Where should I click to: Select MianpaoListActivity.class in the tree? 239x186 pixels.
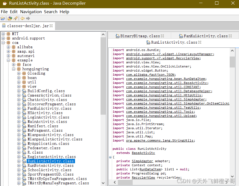click(55, 139)
